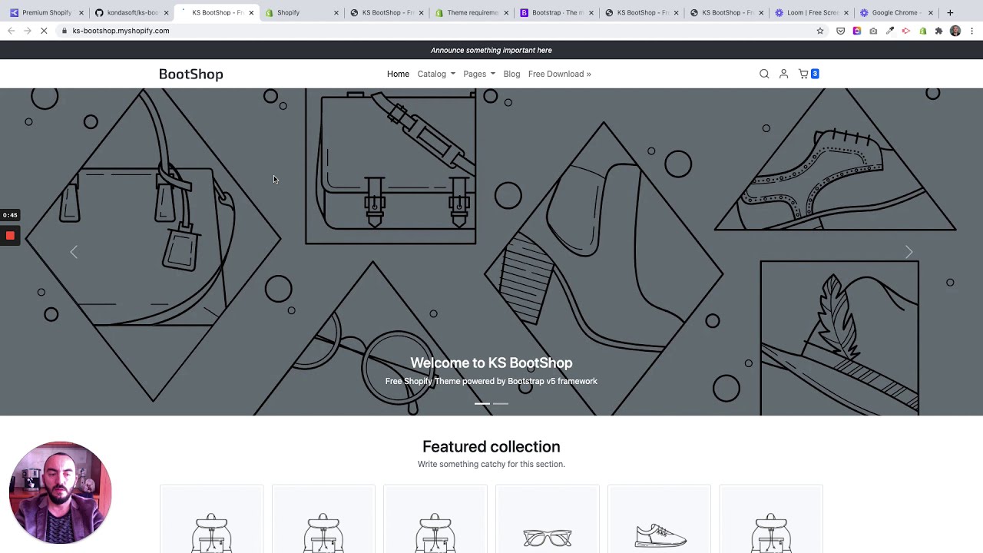Go back with Chrome's back arrow

(x=11, y=31)
